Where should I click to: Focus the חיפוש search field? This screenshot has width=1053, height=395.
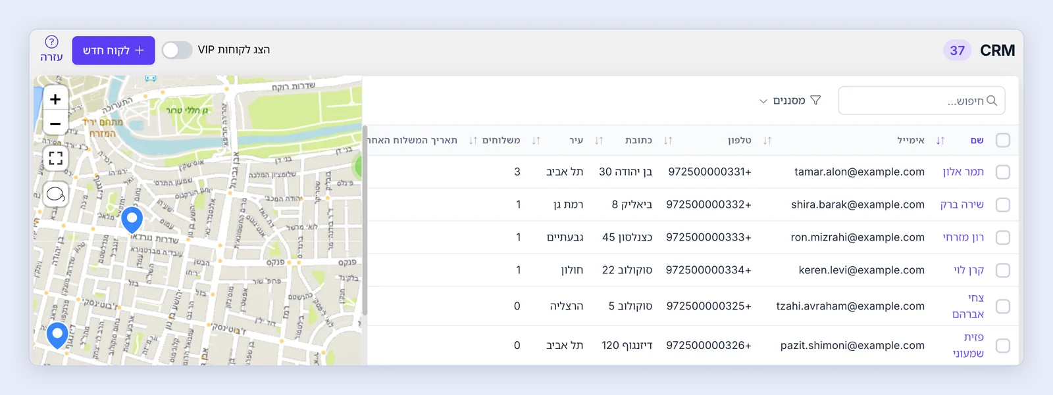coord(921,101)
